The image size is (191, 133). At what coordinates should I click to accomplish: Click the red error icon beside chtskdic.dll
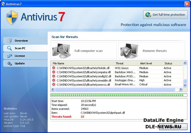(54, 68)
